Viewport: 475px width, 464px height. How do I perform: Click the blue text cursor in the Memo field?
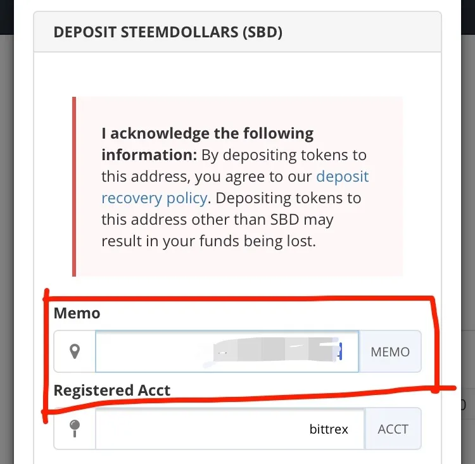coord(341,351)
